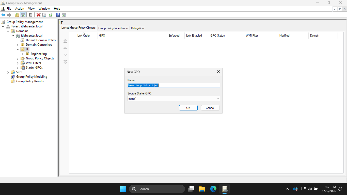Switch to Group Policy Inheritance tab

point(113,28)
